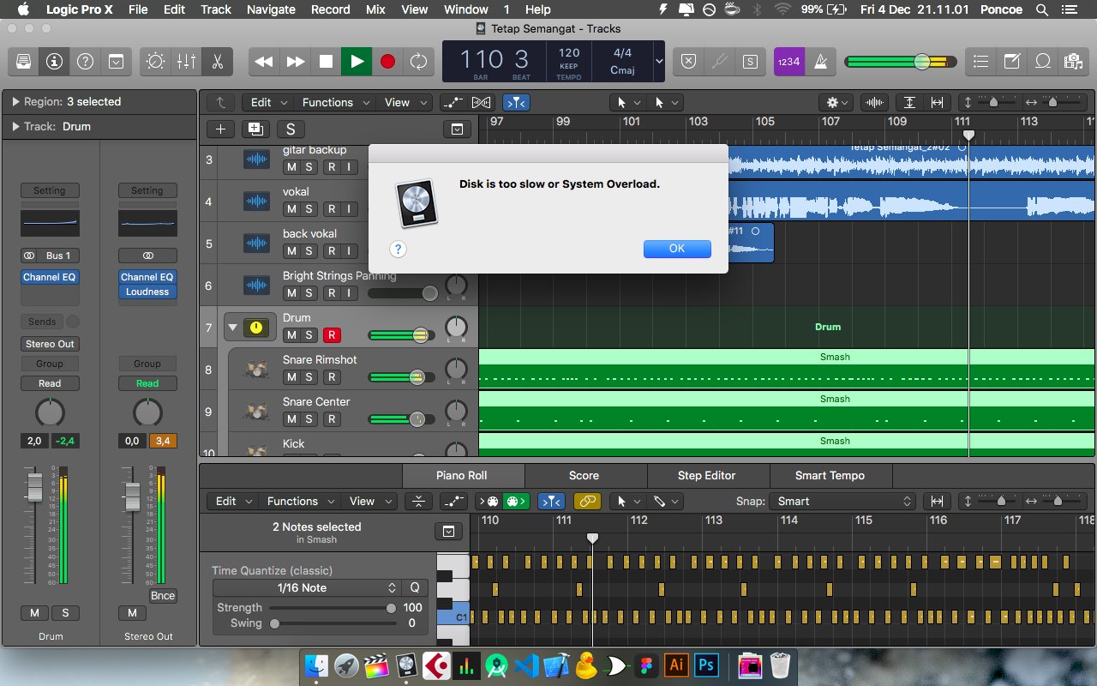The height and width of the screenshot is (686, 1097).
Task: Open the Loop Browser icon
Action: click(x=1042, y=62)
